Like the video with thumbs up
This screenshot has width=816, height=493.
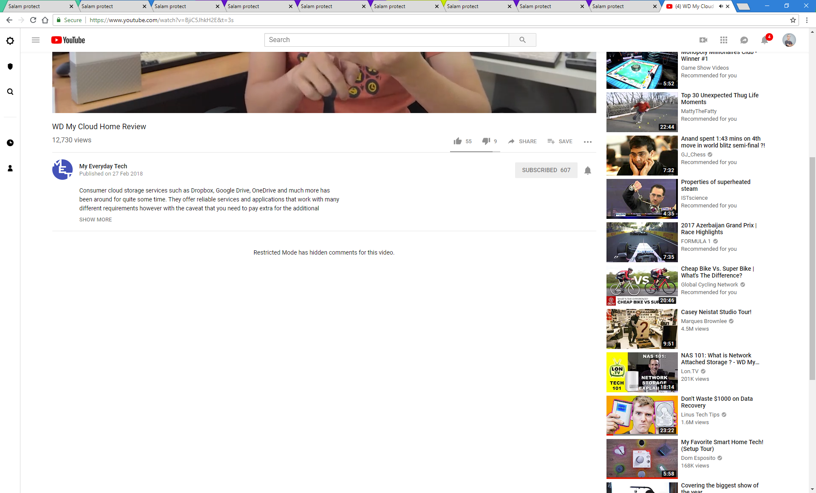[458, 141]
